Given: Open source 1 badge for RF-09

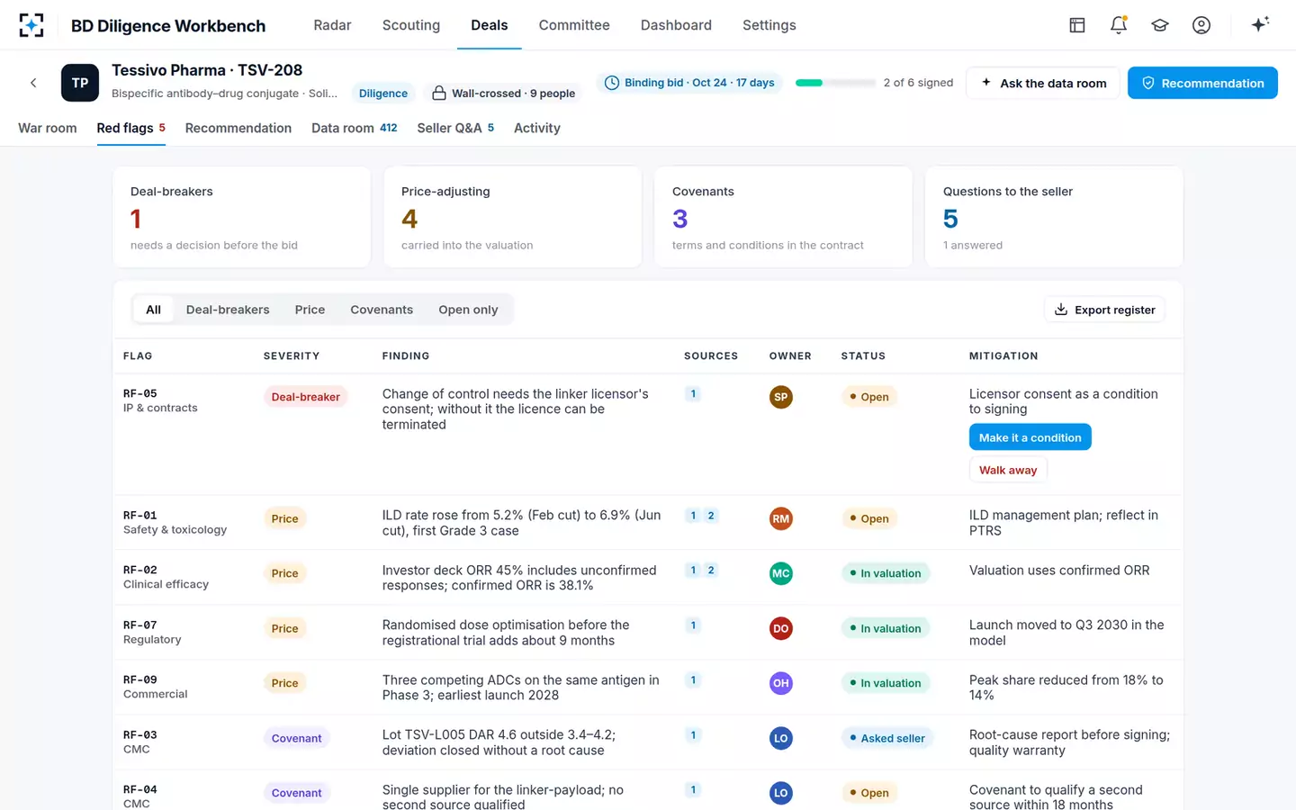Looking at the screenshot, I should coord(693,679).
